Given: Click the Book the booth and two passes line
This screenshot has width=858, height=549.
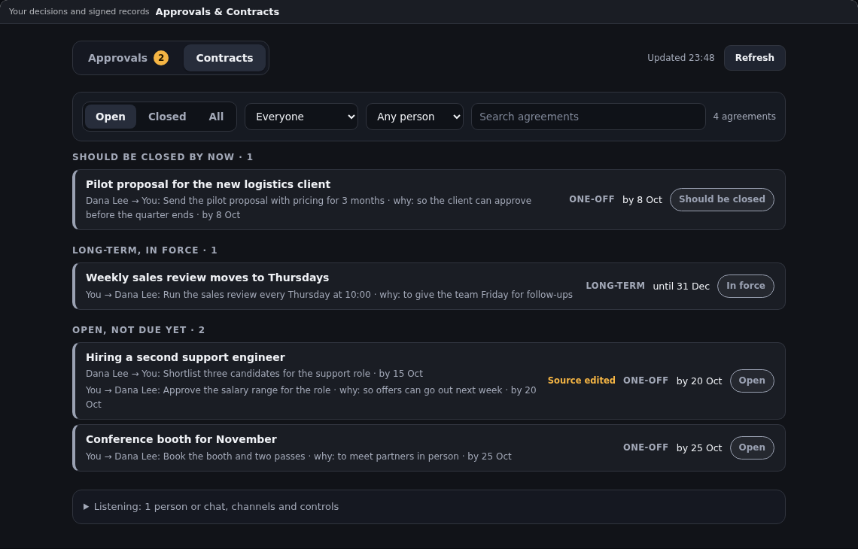Looking at the screenshot, I should point(299,456).
